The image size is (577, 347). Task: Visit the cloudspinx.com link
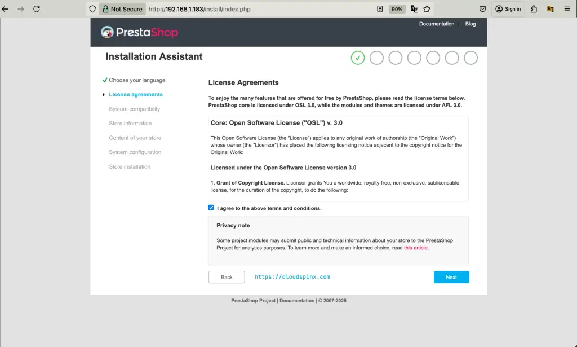pyautogui.click(x=292, y=277)
